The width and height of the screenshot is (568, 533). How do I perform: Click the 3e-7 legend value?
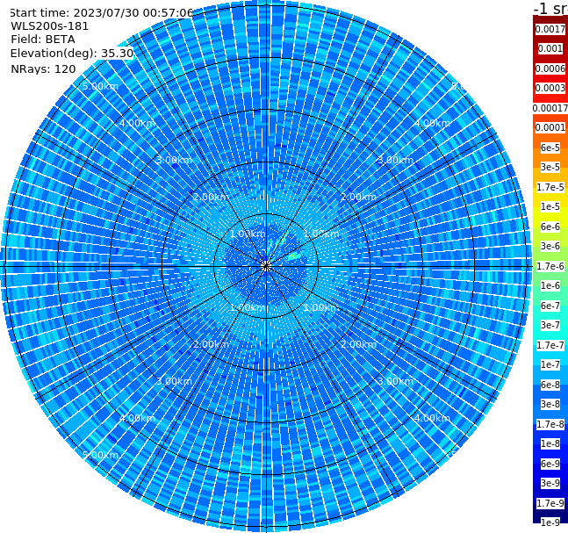click(550, 325)
